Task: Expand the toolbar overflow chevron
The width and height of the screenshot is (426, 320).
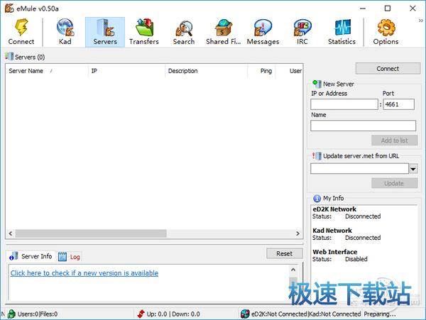Action: click(420, 21)
